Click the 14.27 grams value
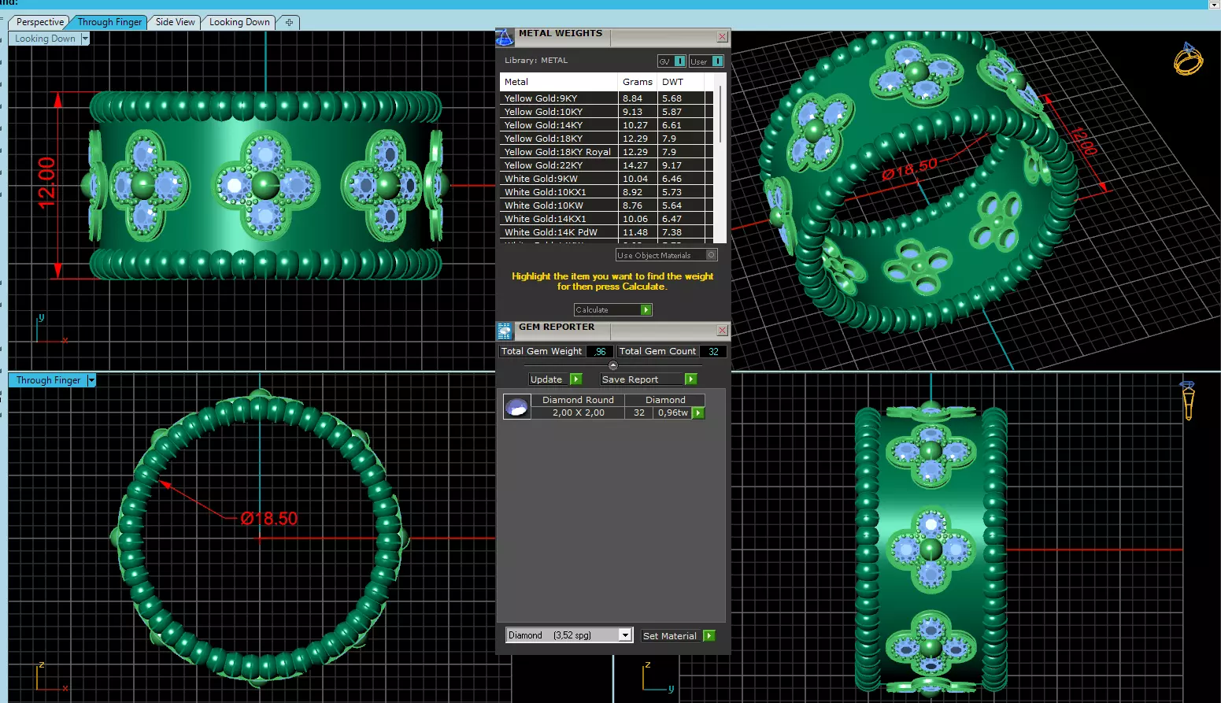The image size is (1221, 703). pyautogui.click(x=635, y=165)
